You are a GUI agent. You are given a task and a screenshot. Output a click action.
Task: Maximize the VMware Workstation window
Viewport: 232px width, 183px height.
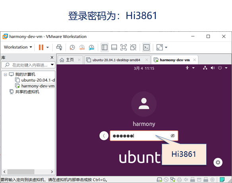tap(208, 37)
